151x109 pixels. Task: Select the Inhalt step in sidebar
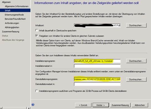(x=15, y=10)
